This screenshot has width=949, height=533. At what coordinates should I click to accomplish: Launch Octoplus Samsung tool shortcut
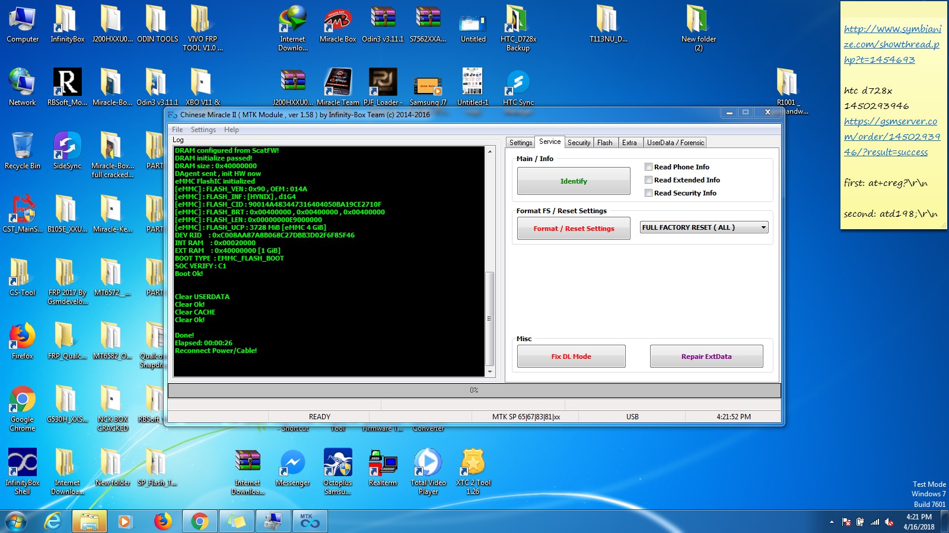[337, 471]
